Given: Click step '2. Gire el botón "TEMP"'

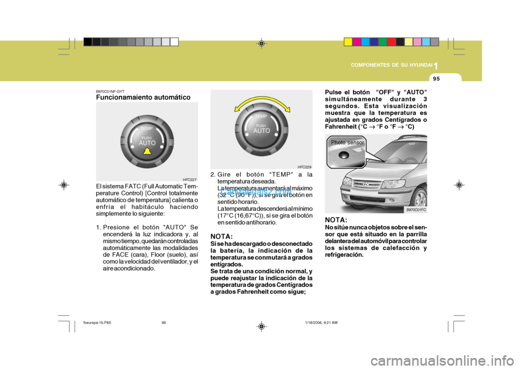Looking at the screenshot, I should [x=261, y=198].
